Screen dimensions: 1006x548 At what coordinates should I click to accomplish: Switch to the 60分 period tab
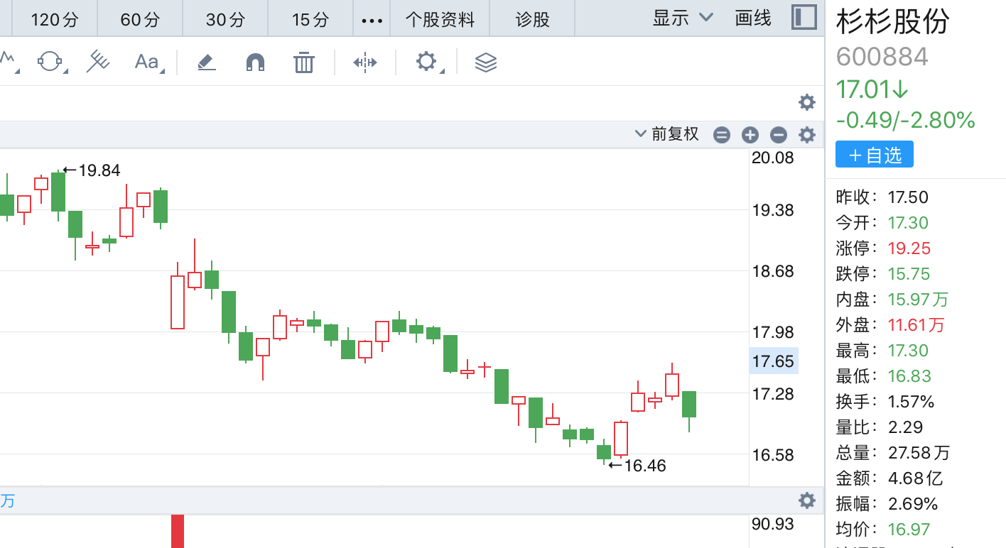(140, 19)
